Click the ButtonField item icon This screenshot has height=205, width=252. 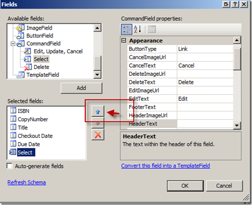pyautogui.click(x=21, y=36)
